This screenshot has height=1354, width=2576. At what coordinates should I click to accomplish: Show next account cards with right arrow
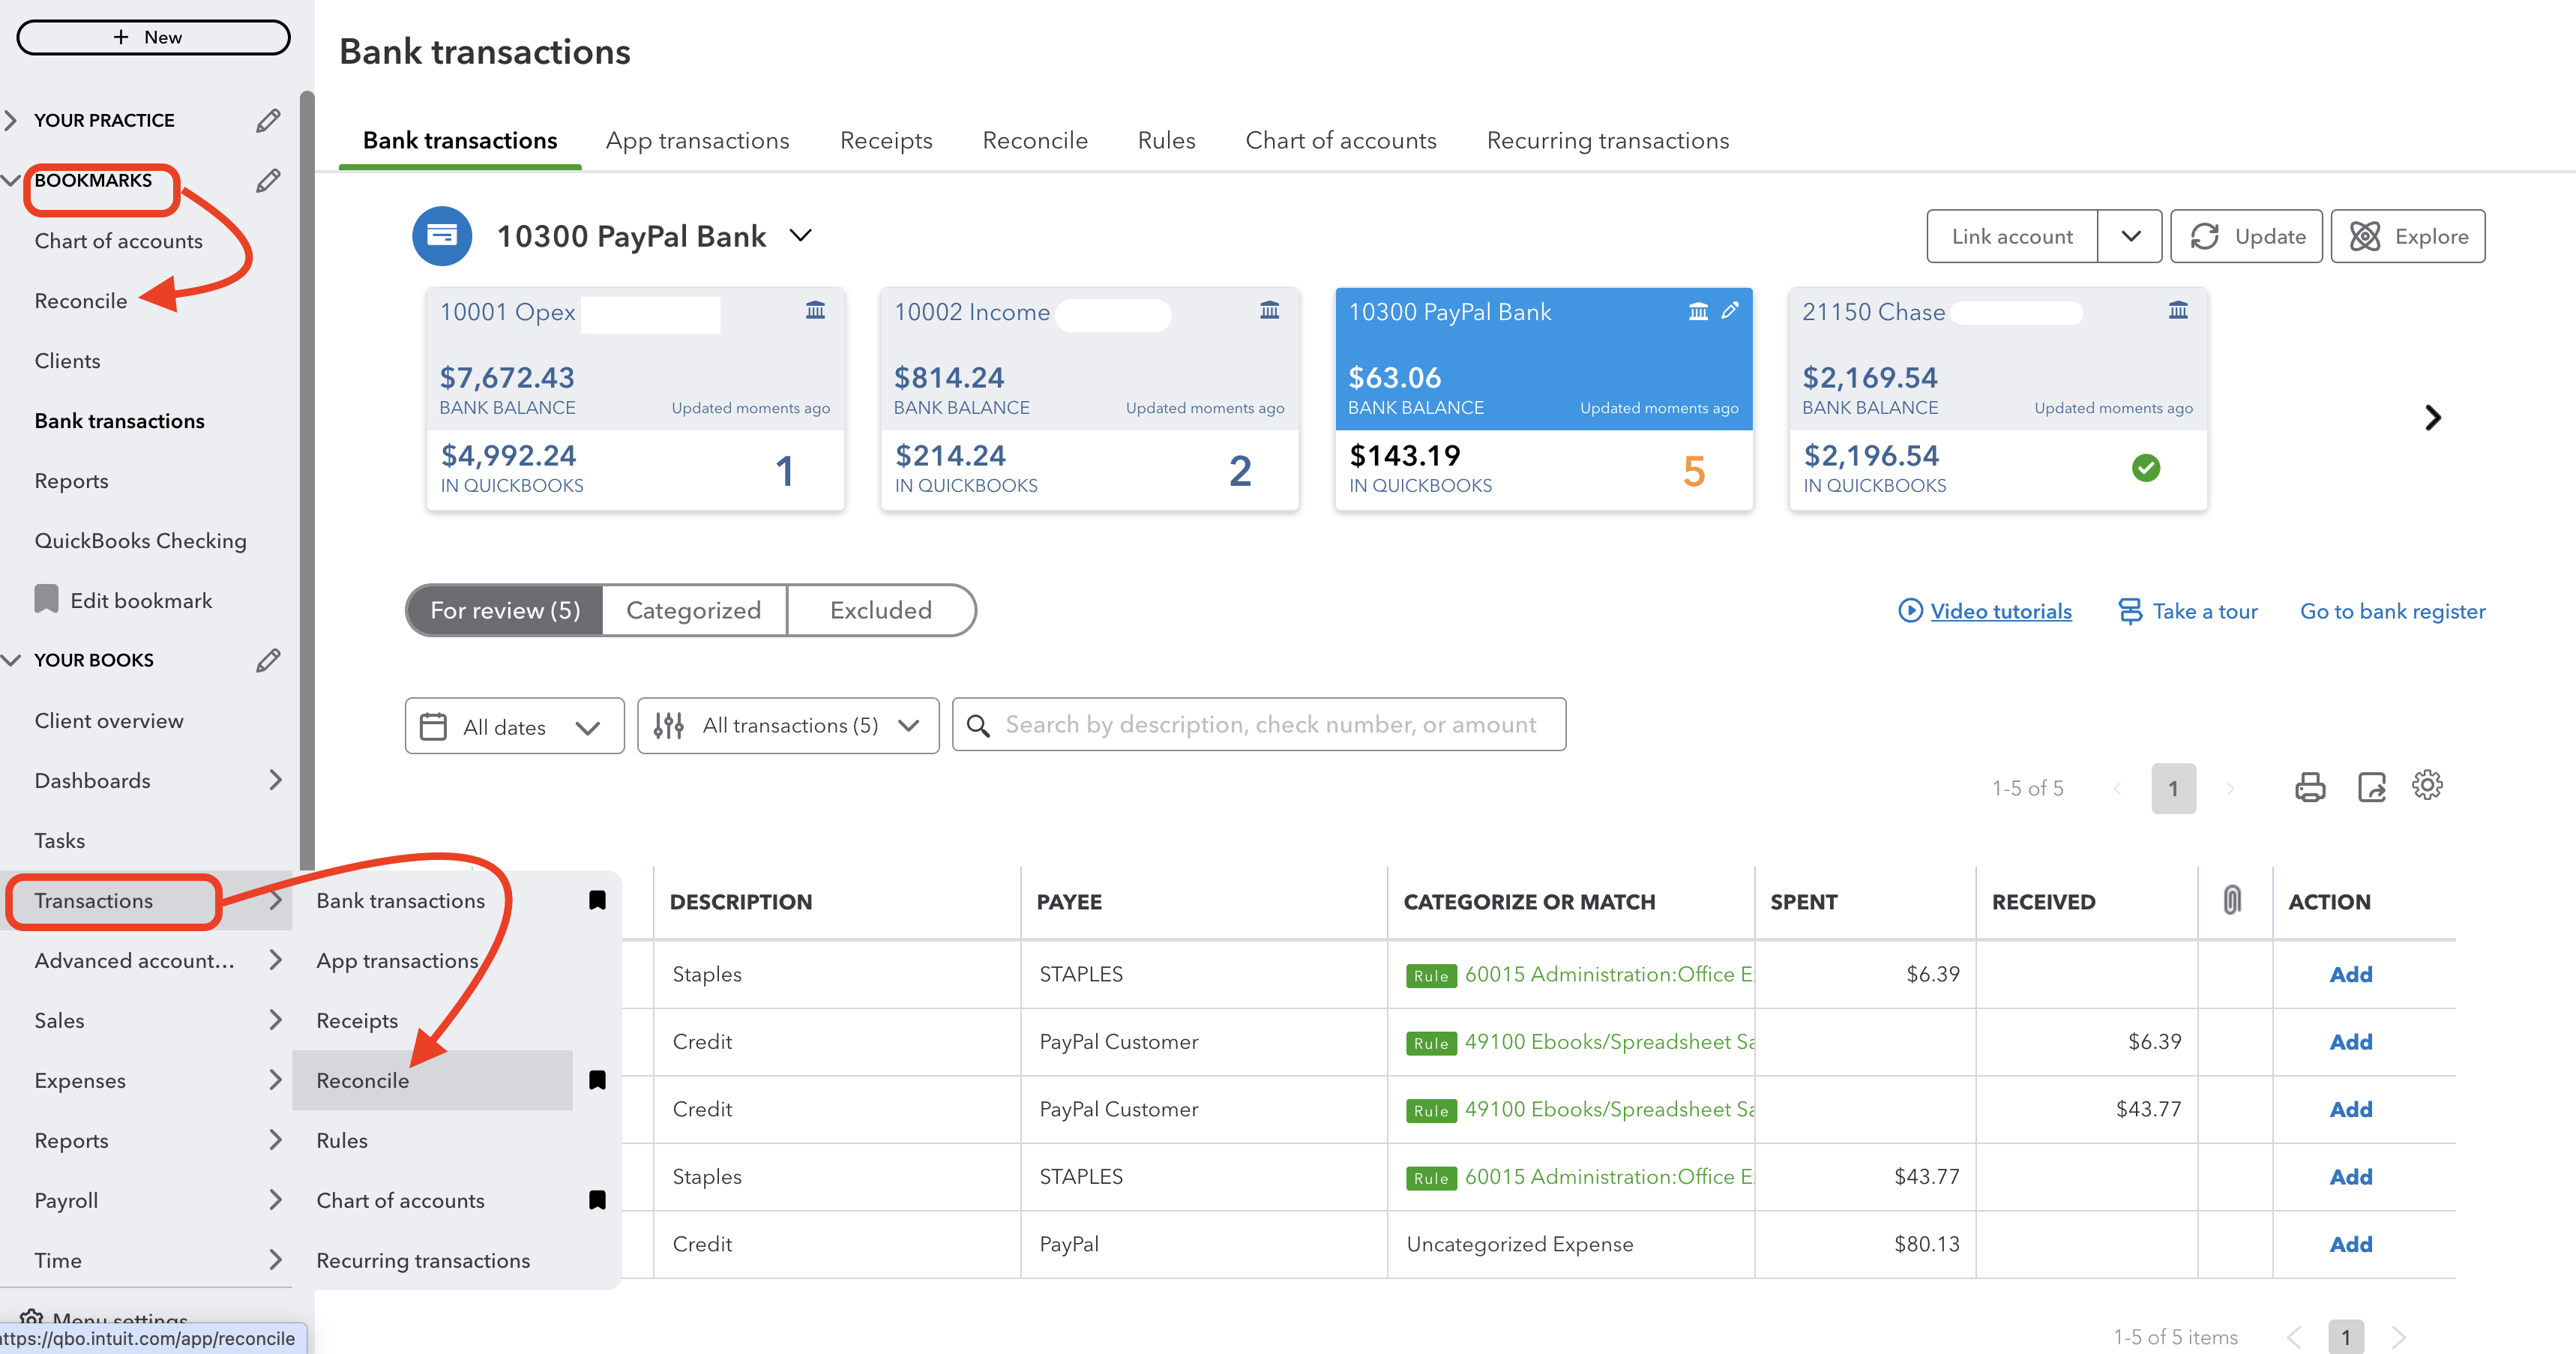click(x=2433, y=418)
